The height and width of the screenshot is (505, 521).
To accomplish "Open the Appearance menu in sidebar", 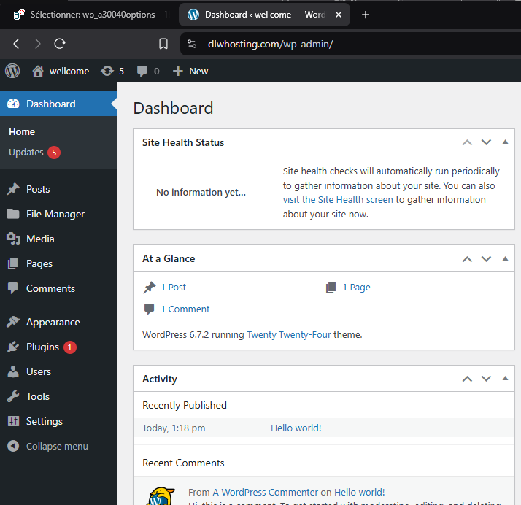I will tap(53, 322).
